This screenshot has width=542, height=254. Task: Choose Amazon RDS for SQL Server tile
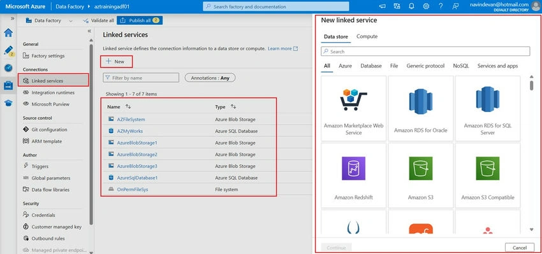(x=488, y=108)
